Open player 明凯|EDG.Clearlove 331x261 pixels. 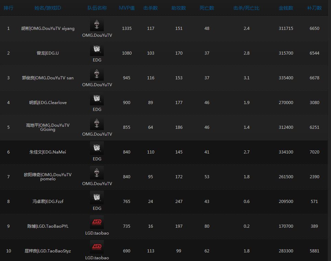48,103
